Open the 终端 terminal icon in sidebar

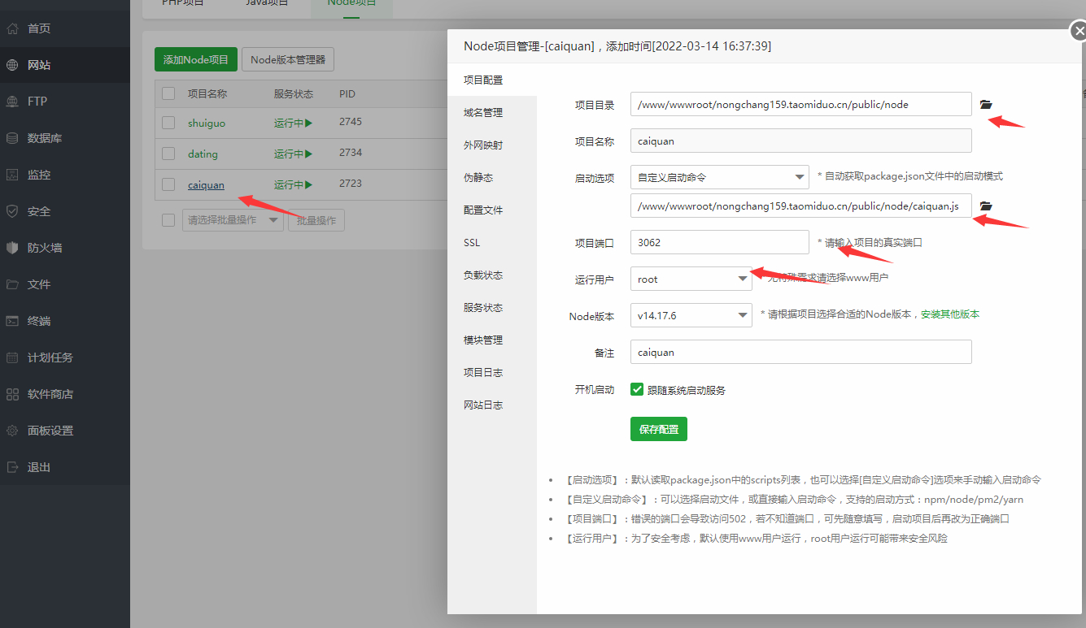click(12, 321)
